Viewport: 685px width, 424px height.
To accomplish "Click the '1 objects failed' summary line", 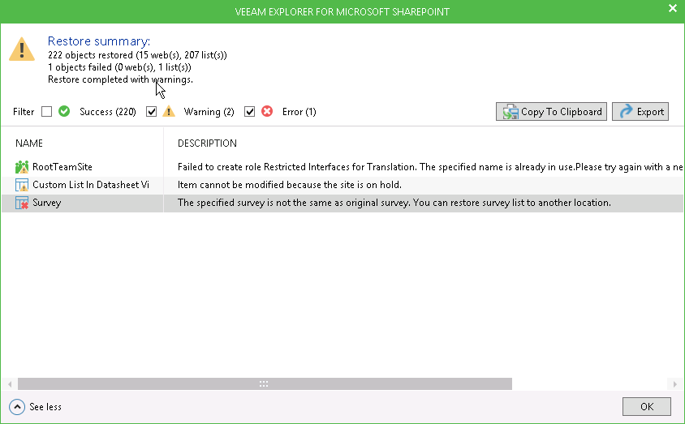I will click(119, 67).
